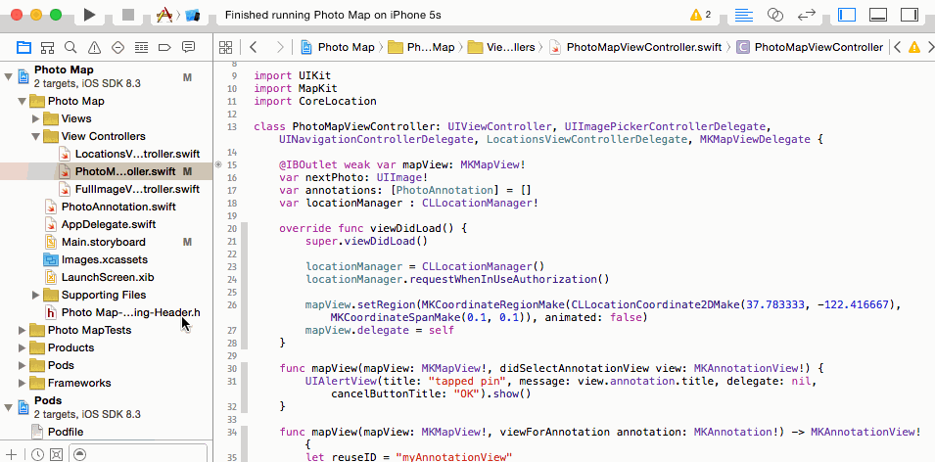Image resolution: width=935 pixels, height=462 pixels.
Task: Switch to the Assistant editor
Action: click(x=774, y=15)
